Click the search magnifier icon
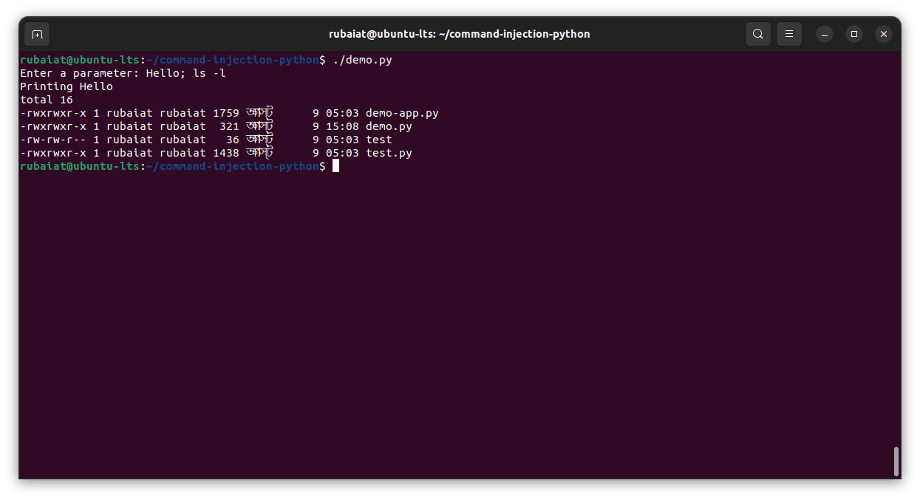Image resolution: width=920 pixels, height=500 pixels. 758,34
